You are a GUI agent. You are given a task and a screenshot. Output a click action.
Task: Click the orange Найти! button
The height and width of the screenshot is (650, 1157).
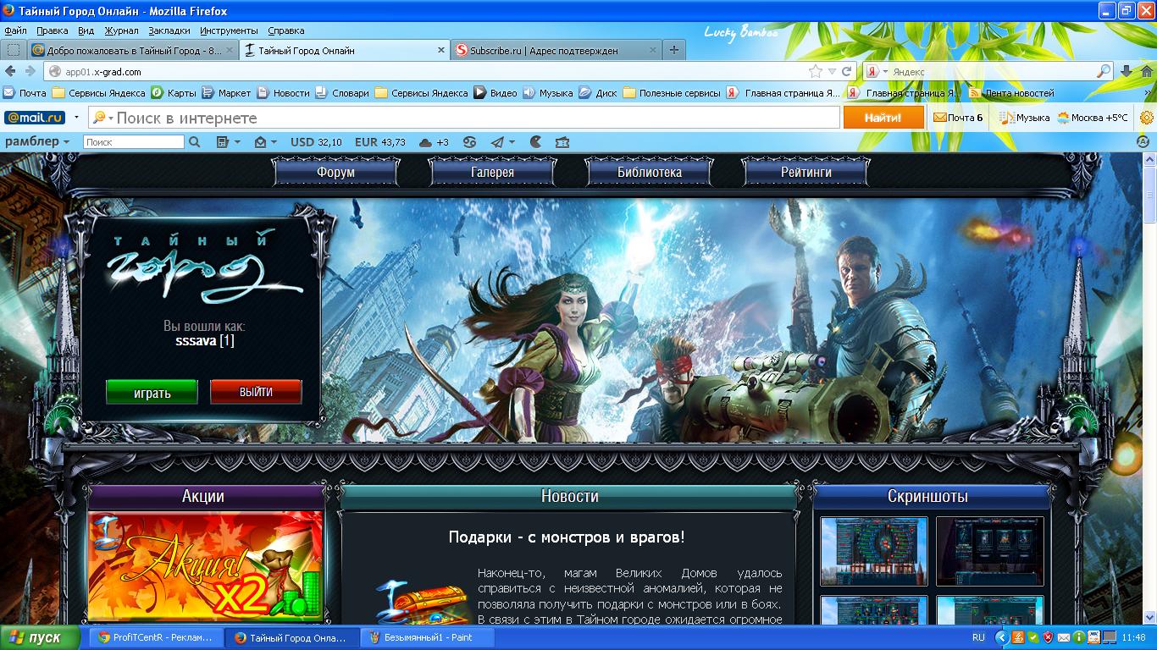point(883,118)
